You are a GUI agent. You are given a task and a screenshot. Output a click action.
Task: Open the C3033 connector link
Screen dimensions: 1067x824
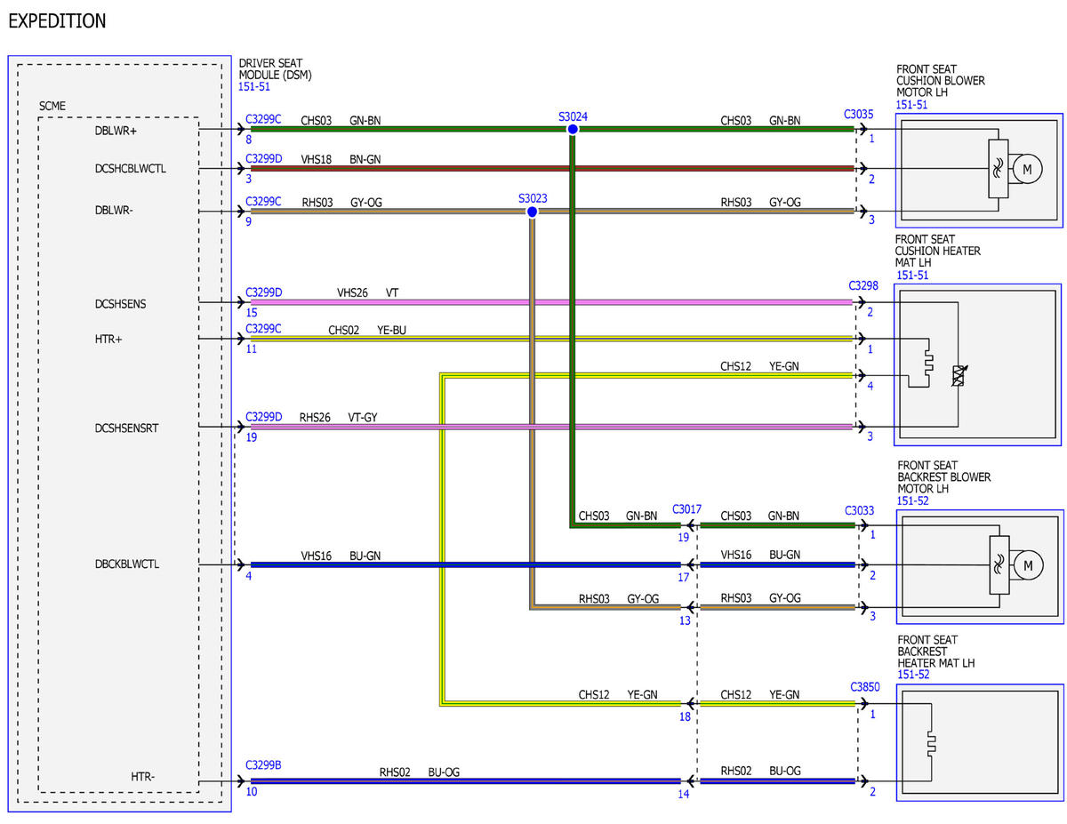point(859,510)
